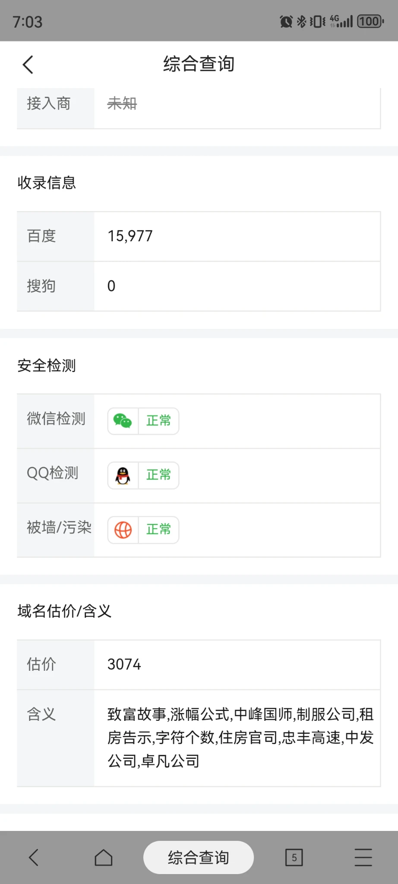The width and height of the screenshot is (398, 884).
Task: Tap the WeChat detection icon
Action: [123, 421]
